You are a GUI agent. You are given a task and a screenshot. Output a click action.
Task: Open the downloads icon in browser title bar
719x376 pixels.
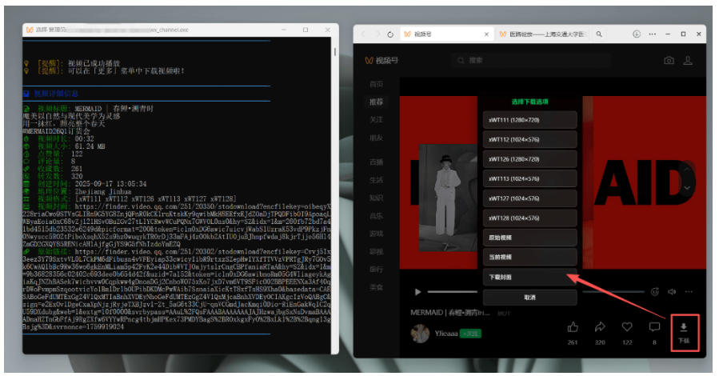(x=637, y=34)
